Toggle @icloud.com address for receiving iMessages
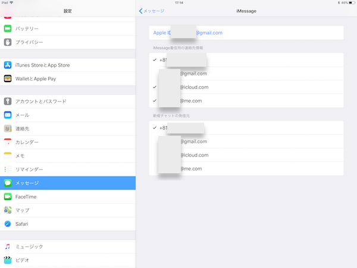This screenshot has width=357, height=268. click(246, 87)
